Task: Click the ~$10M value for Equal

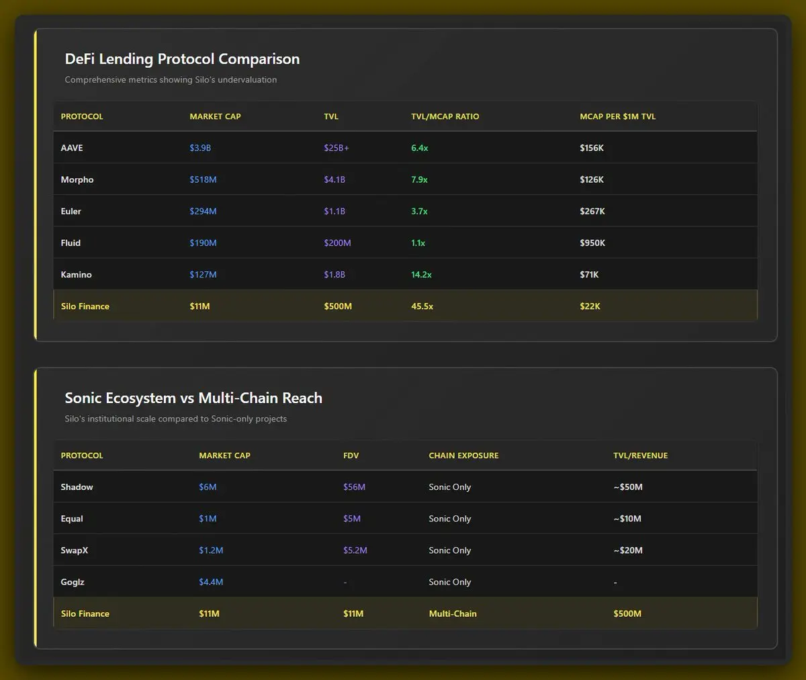Action: coord(627,519)
